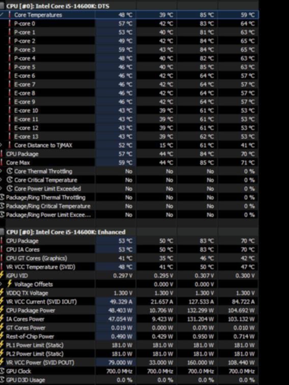This screenshot has height=385, width=289.
Task: Select the E-core 13 temperature row
Action: (129, 137)
